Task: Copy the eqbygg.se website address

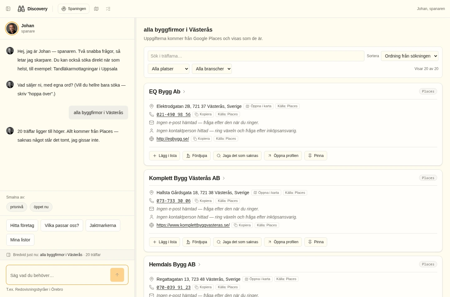Action: pyautogui.click(x=202, y=139)
